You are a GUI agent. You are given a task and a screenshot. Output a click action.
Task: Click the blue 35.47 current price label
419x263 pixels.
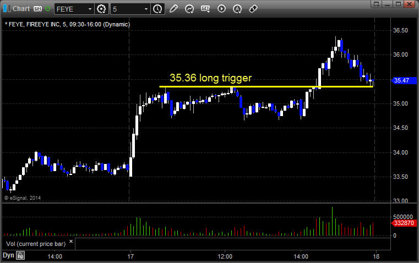(404, 80)
